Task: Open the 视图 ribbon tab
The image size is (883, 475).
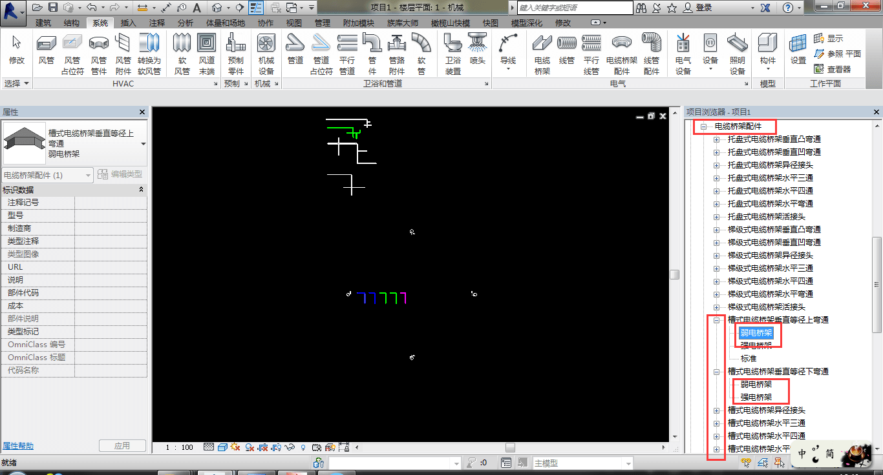Action: tap(294, 23)
